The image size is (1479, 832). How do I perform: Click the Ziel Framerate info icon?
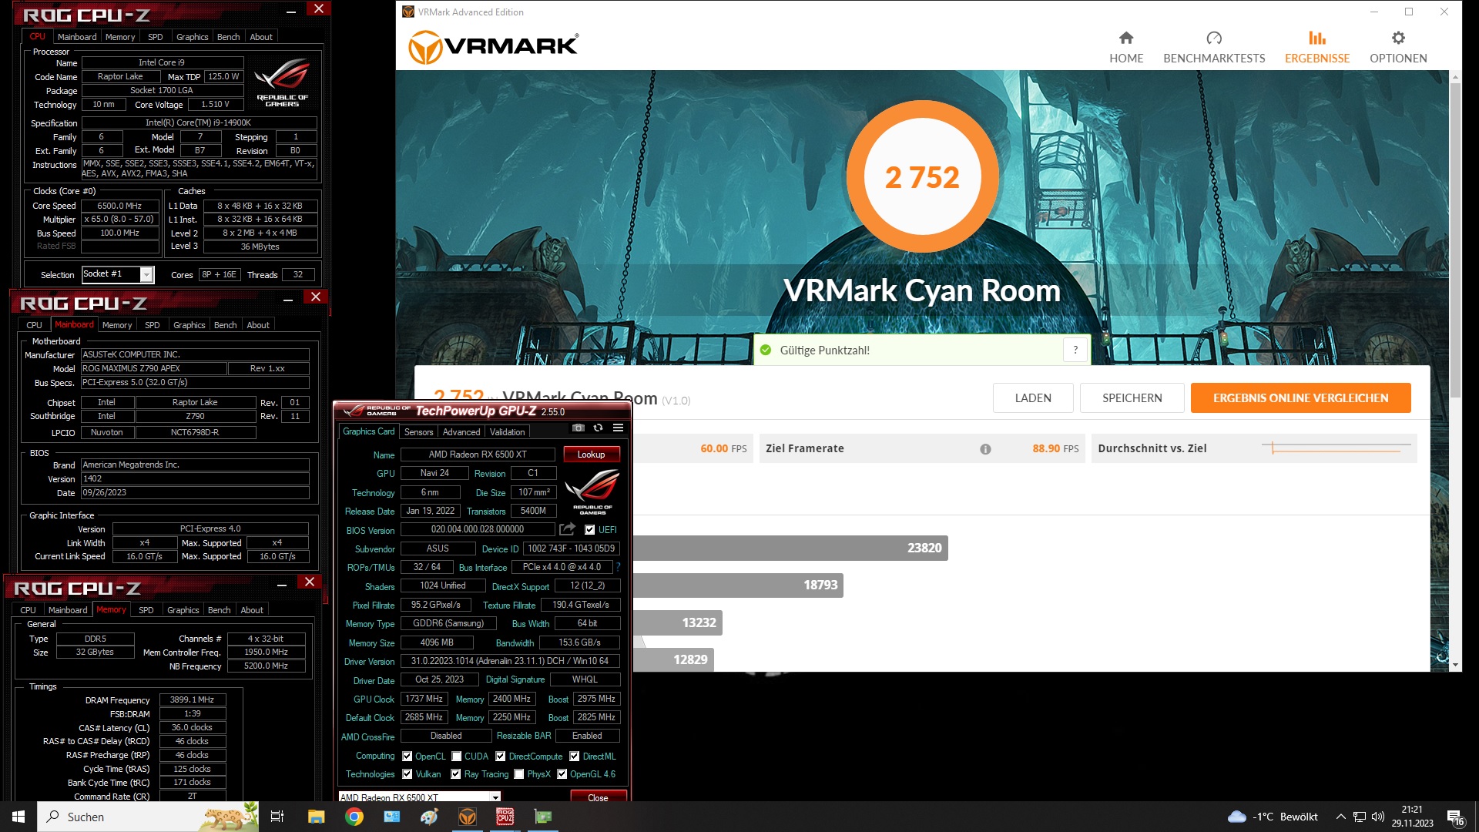tap(985, 449)
